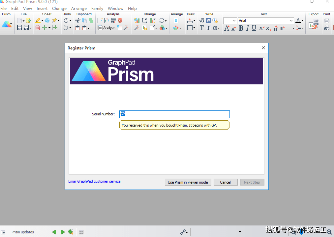Click the red dice Simulate icon

pyautogui.click(x=120, y=20)
